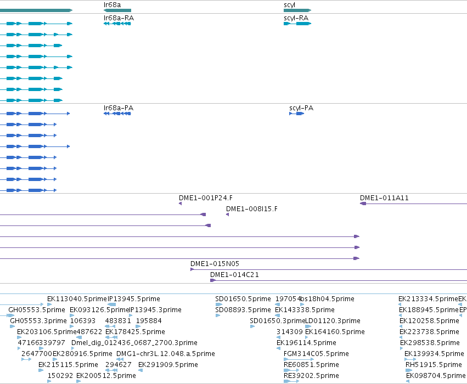Select GH05553.3prime EST label
Viewport: 467px width, 384px height.
pyautogui.click(x=38, y=320)
